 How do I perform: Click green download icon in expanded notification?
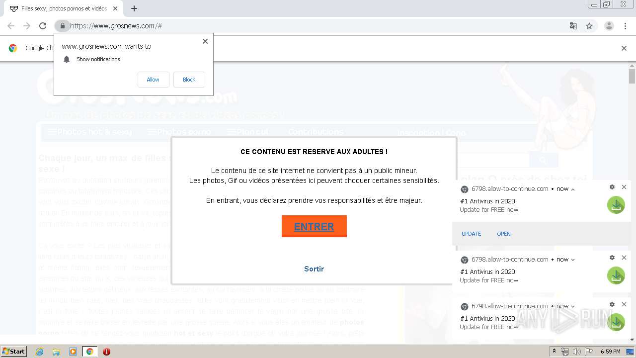click(x=616, y=205)
